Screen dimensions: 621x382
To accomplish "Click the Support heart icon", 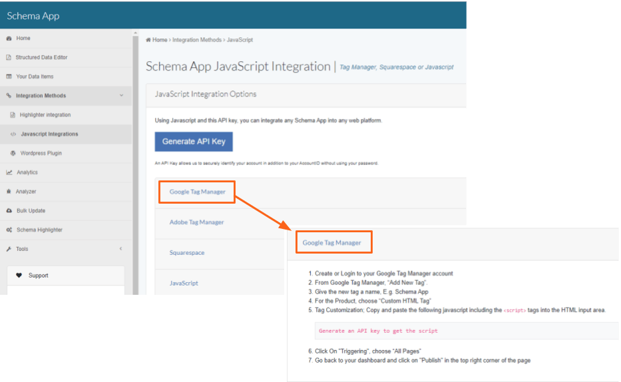I will coord(19,276).
